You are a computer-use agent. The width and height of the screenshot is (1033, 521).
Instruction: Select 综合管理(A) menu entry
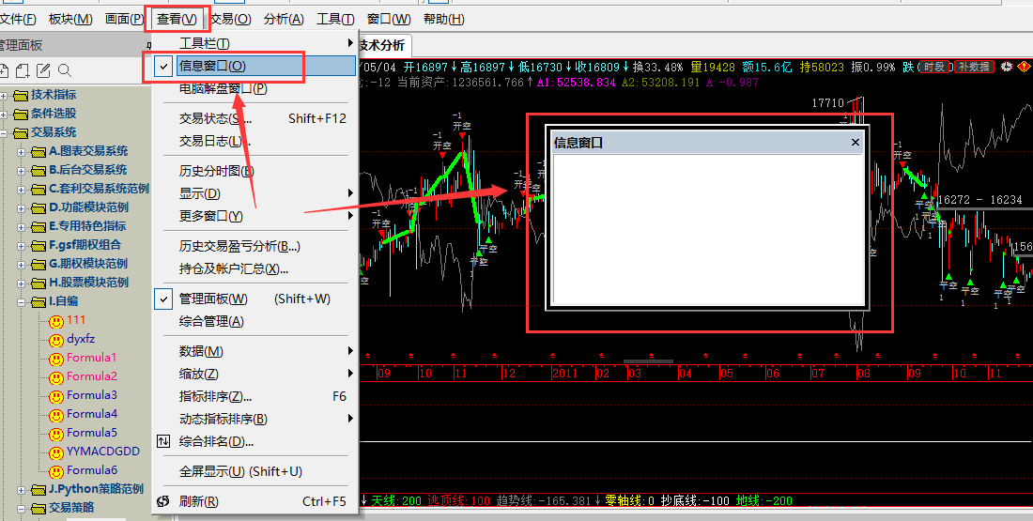[256, 321]
